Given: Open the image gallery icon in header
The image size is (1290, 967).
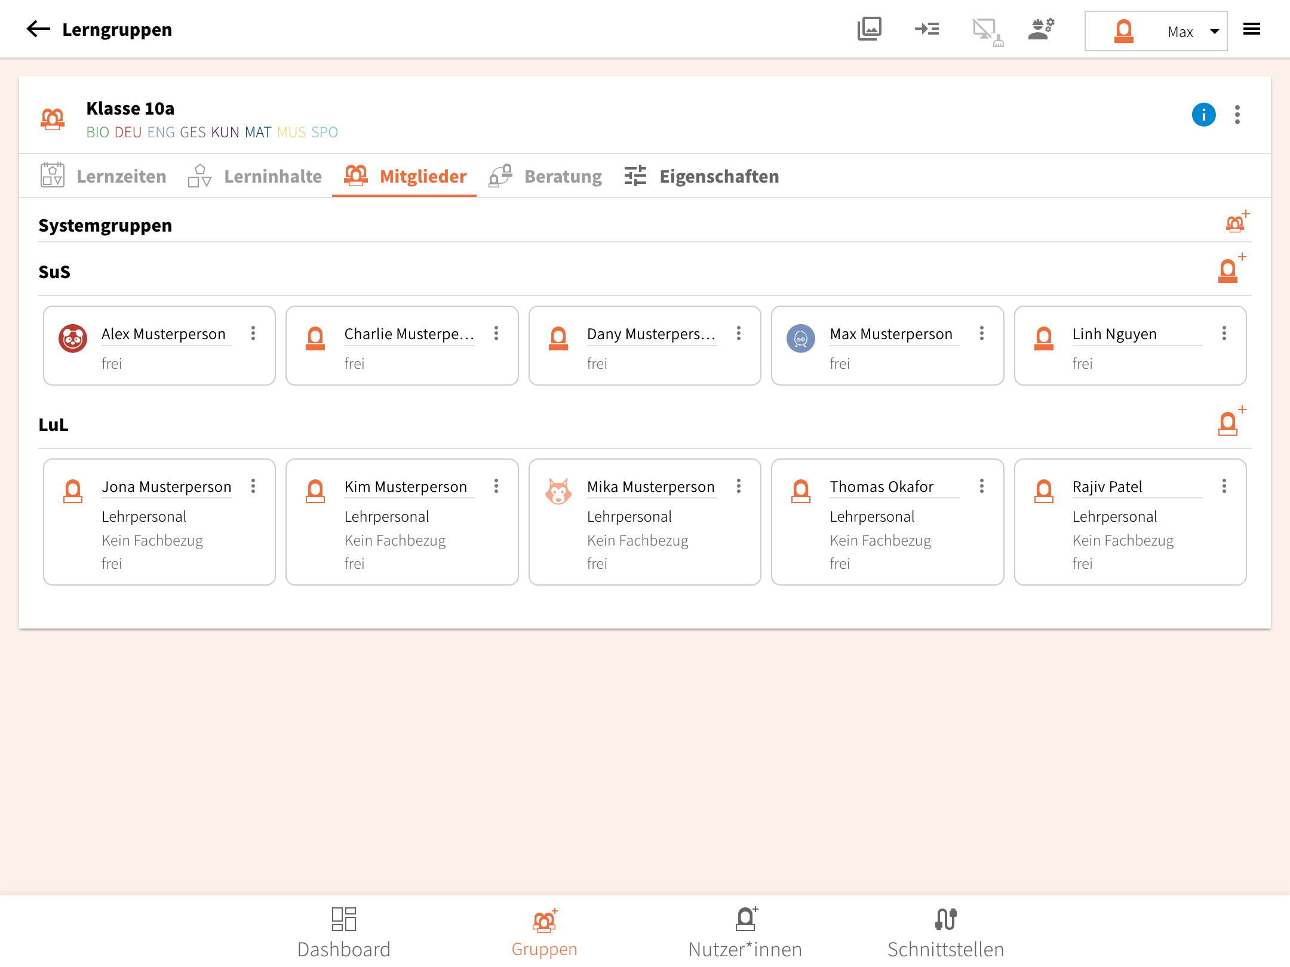Looking at the screenshot, I should [869, 29].
